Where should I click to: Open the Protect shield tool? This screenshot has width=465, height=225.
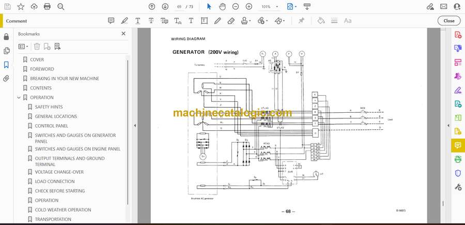point(458,173)
